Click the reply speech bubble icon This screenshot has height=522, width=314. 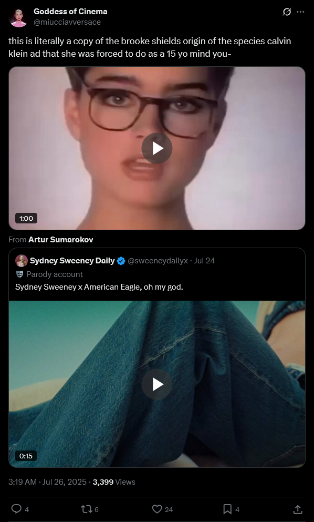click(16, 509)
